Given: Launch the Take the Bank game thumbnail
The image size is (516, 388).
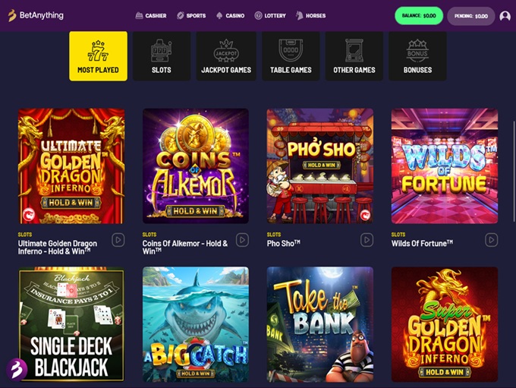Looking at the screenshot, I should point(319,323).
